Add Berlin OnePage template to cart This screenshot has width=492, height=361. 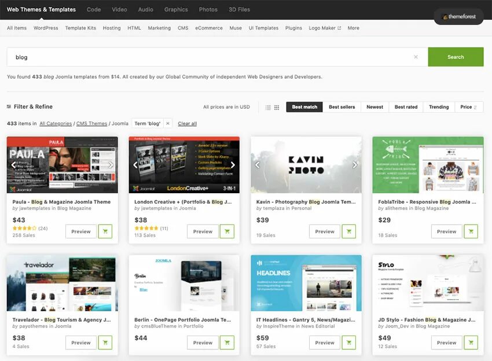click(227, 342)
